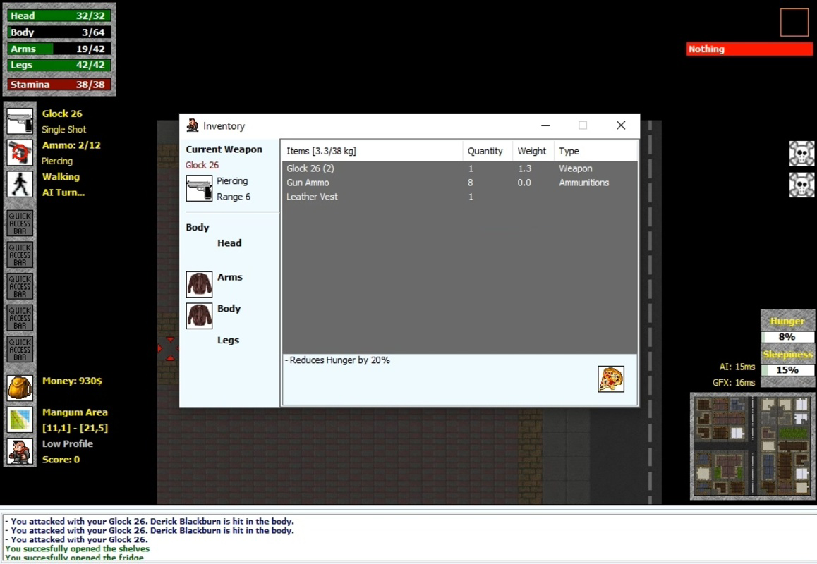Click the pizza food item icon
The height and width of the screenshot is (564, 817).
pyautogui.click(x=611, y=379)
